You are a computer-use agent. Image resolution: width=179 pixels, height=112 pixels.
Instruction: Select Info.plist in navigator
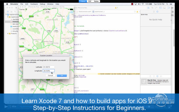(15, 31)
